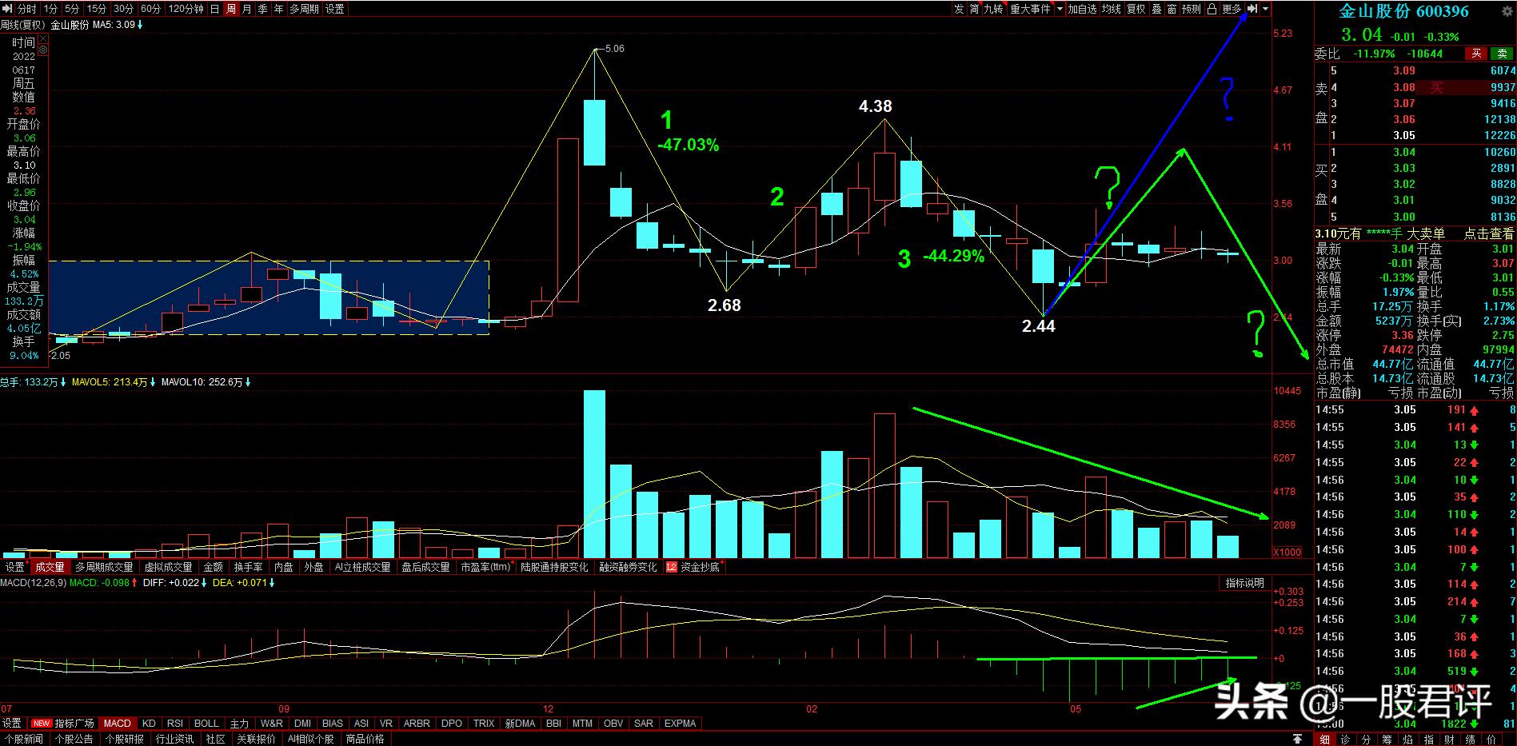Select the 诊 diagnosis tab at bottom right
Image resolution: width=1517 pixels, height=746 pixels.
click(1345, 740)
